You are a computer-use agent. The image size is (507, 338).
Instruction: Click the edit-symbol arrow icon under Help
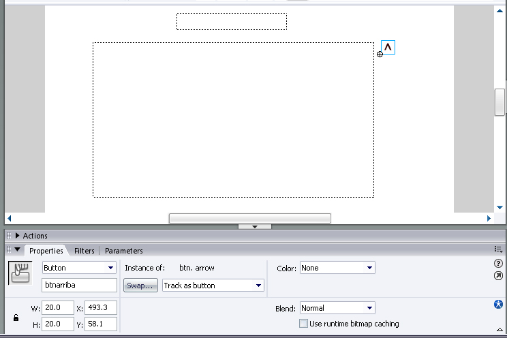(x=498, y=276)
